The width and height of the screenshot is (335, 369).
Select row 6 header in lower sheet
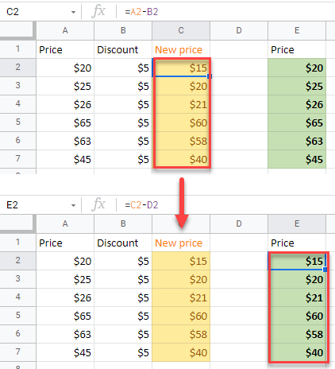17,334
